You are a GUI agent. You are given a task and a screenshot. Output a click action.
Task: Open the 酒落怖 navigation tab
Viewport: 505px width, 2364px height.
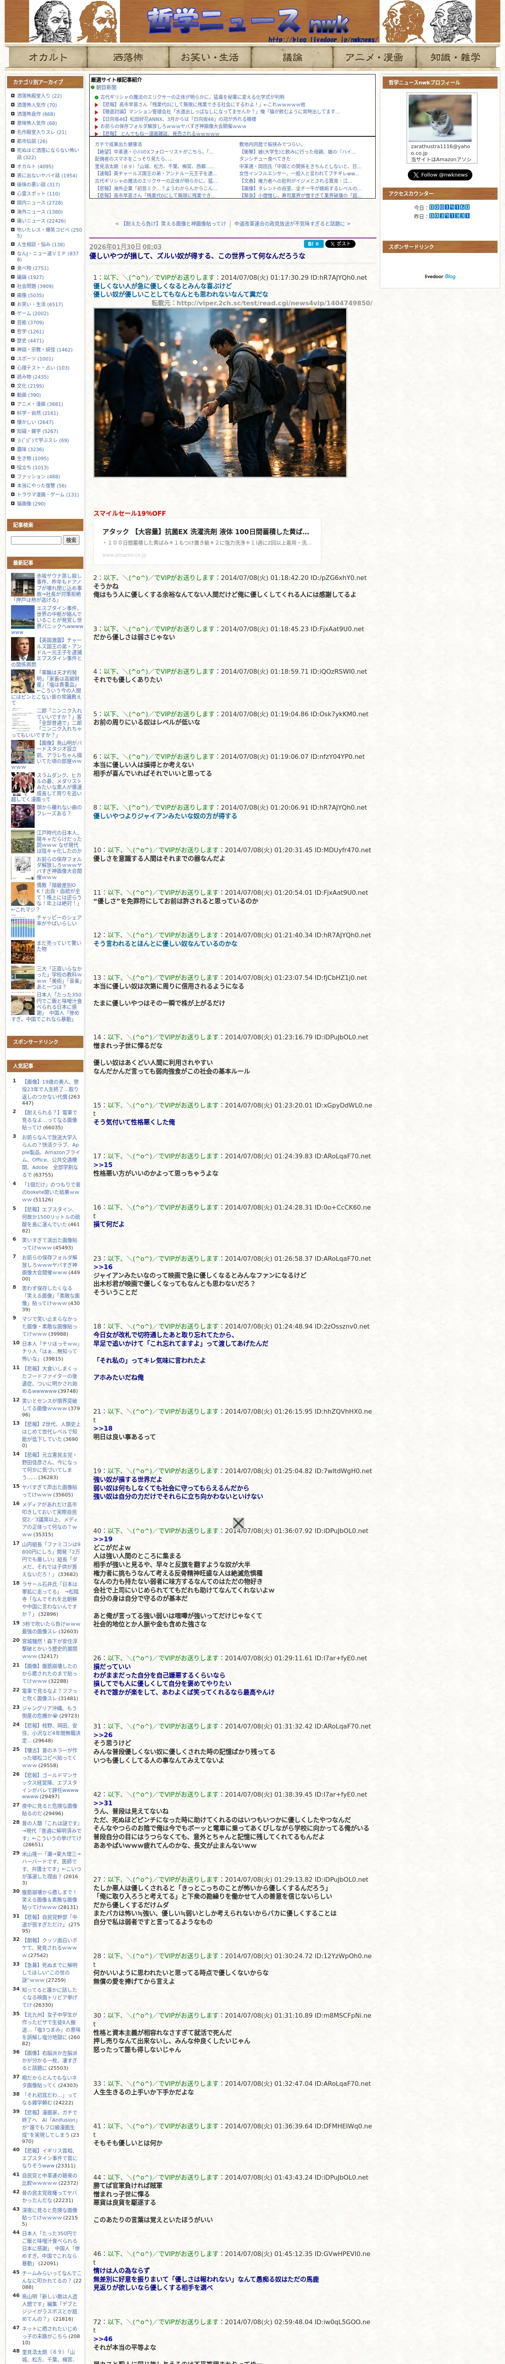[x=127, y=57]
